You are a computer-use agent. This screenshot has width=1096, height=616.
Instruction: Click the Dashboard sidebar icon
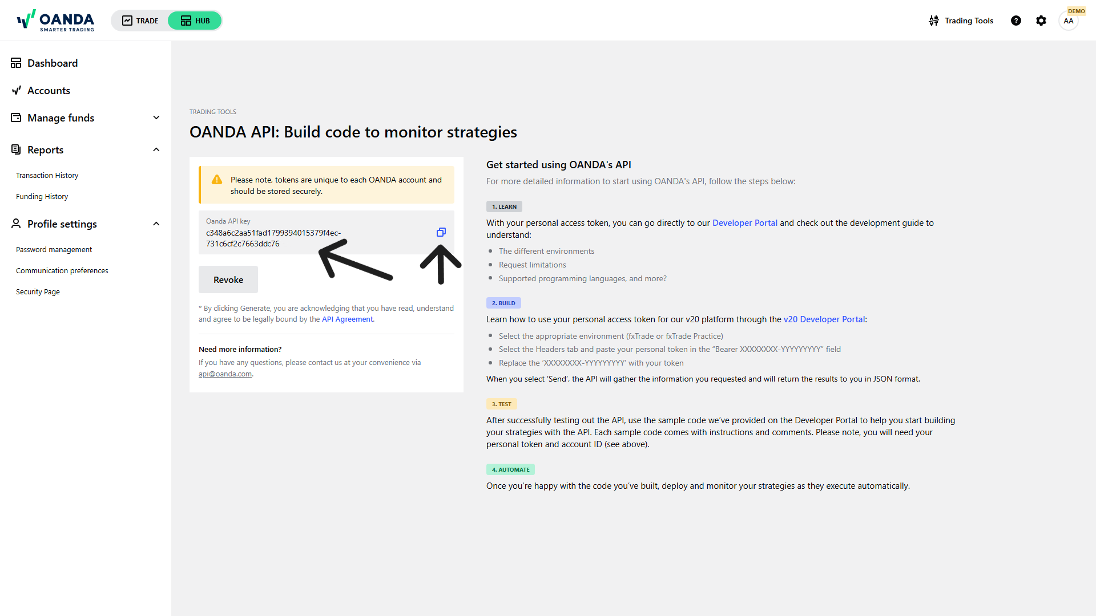16,63
